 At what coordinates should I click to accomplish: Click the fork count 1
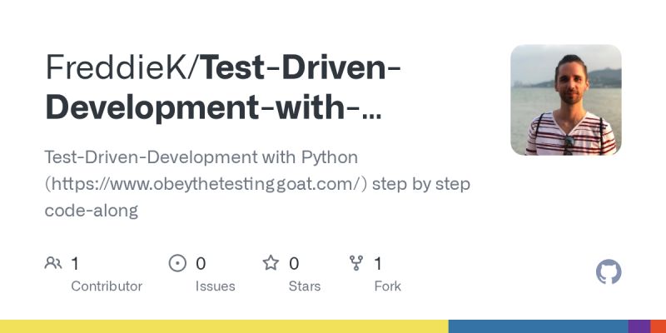[378, 264]
